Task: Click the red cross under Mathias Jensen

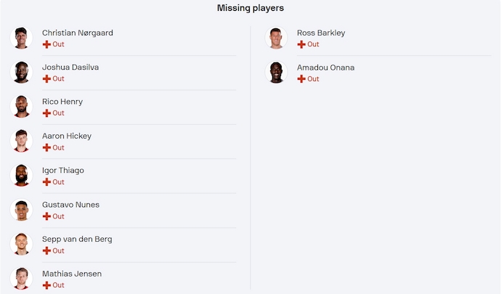Action: [46, 285]
